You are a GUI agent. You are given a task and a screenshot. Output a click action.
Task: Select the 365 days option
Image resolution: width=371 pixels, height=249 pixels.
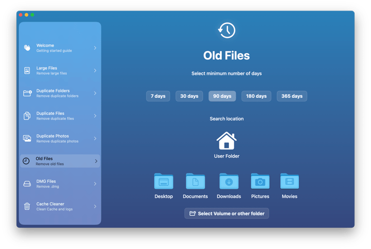[292, 96]
